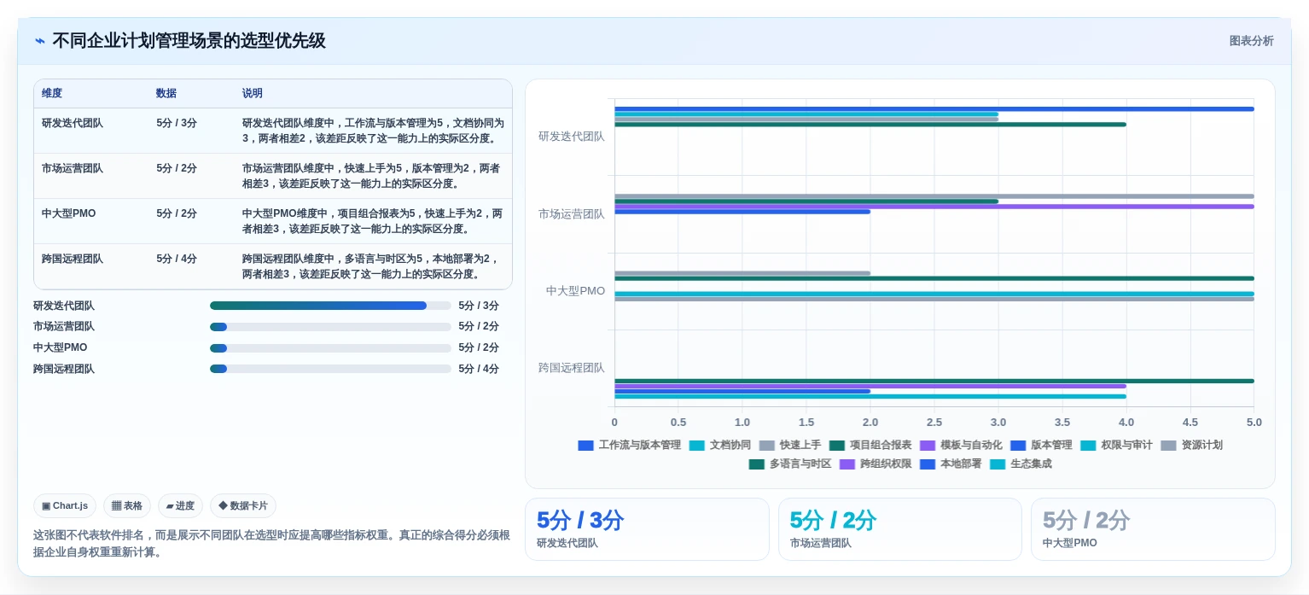Click the 维度 column header
1309x595 pixels.
[52, 94]
